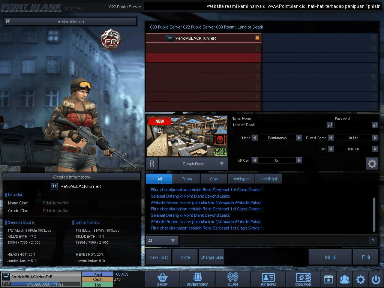
Task: Click the SupplyBase map thumbnail
Action: [x=187, y=136]
